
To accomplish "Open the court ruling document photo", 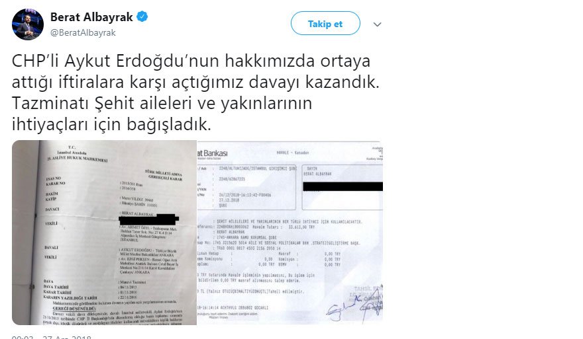I will pos(104,233).
